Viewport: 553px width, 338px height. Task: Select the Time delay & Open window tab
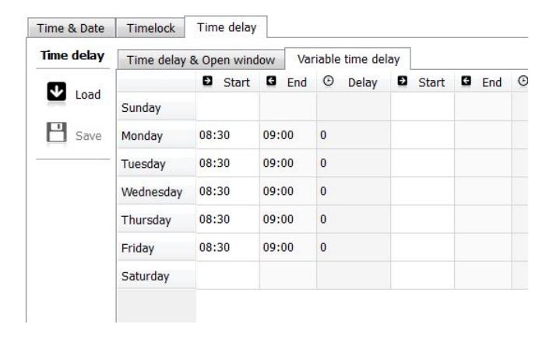click(201, 60)
